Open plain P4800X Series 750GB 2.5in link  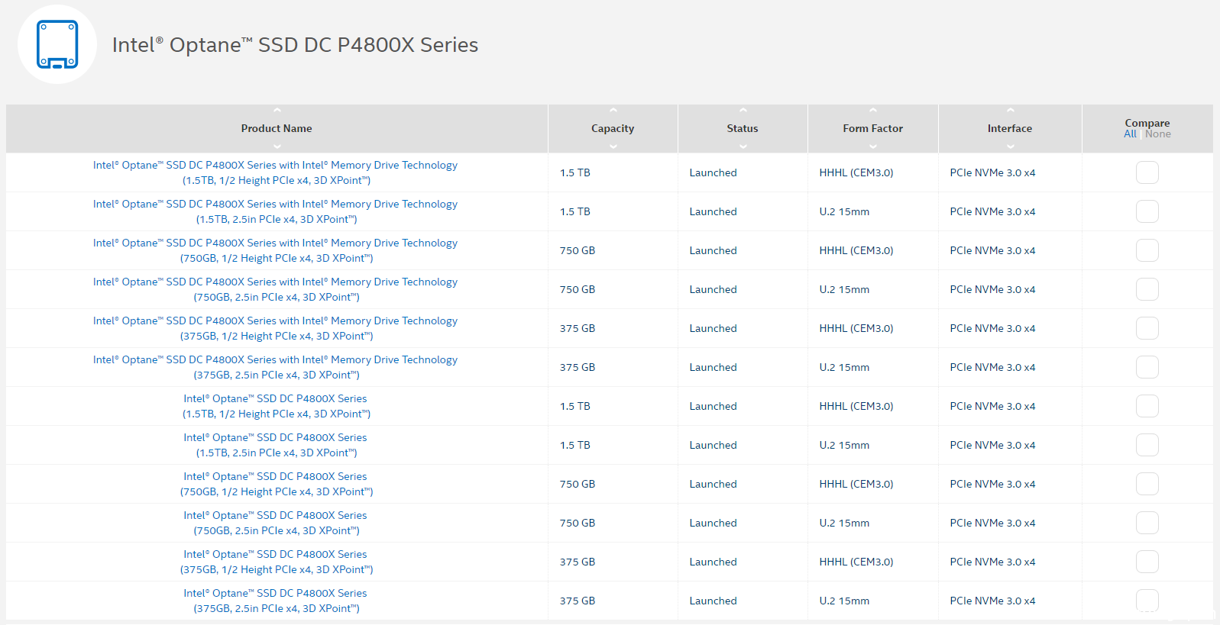click(276, 523)
